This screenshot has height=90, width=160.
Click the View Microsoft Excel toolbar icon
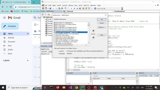(x=43, y=8)
